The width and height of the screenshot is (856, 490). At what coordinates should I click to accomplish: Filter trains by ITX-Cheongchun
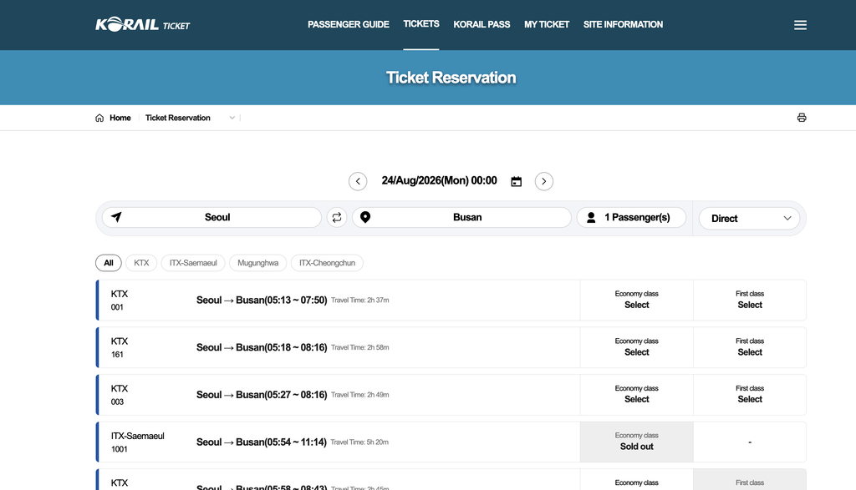coord(327,263)
